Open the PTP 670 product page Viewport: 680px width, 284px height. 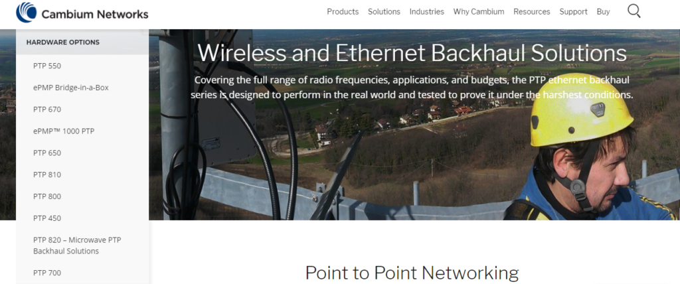[47, 109]
